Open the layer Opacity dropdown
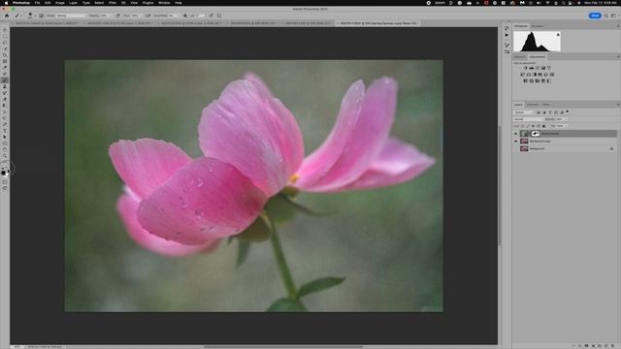Screen dimensions: 621x349 (x=566, y=119)
